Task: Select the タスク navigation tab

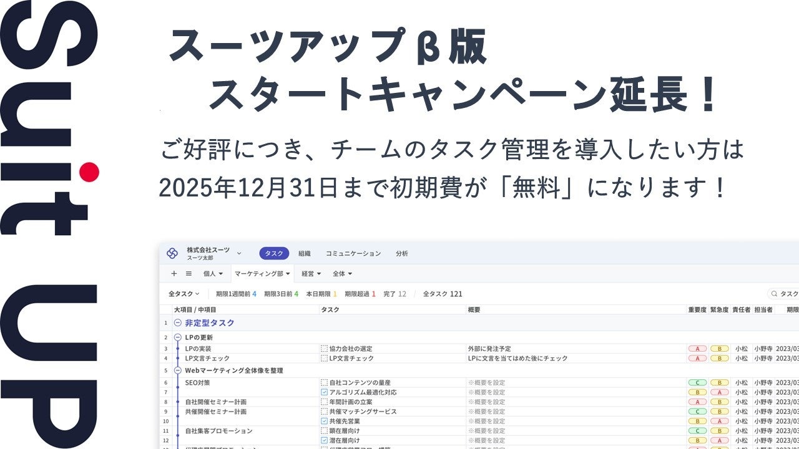Action: [x=274, y=253]
